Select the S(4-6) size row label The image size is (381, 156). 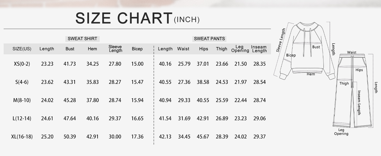[x=22, y=82]
